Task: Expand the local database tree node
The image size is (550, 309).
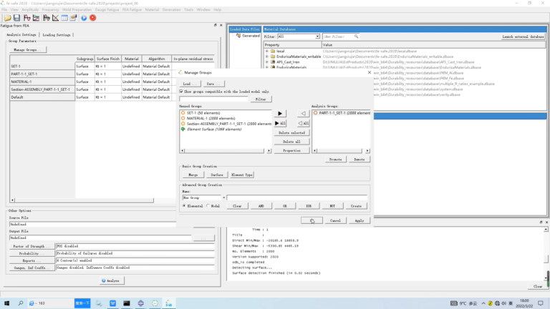Action: 267,51
